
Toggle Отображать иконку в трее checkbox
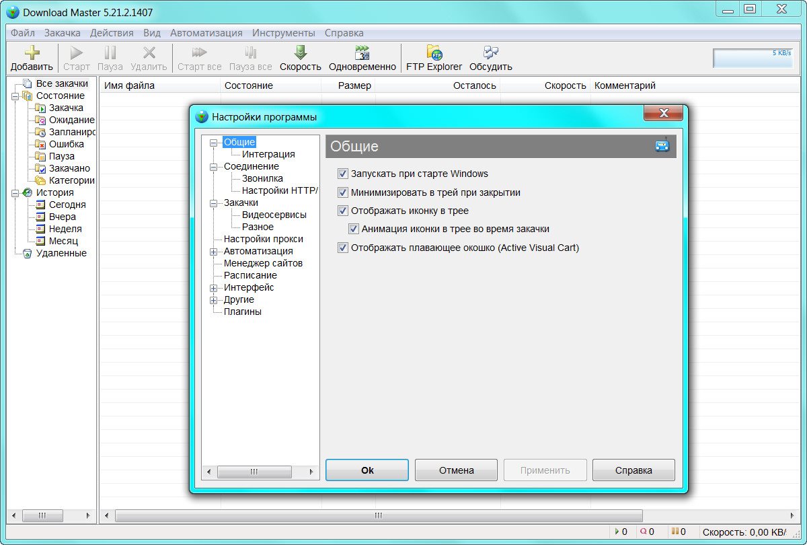(x=343, y=211)
